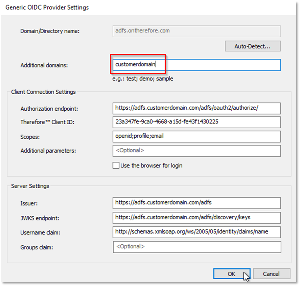Select the Username claim input field
300x286 pixels.
(x=196, y=232)
